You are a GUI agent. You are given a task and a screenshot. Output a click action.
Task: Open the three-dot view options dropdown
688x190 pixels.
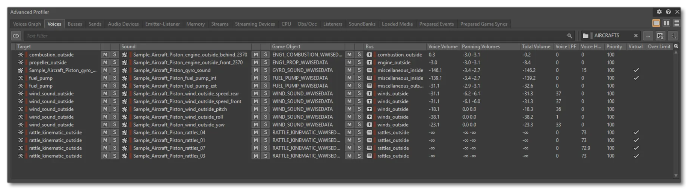tap(674, 36)
